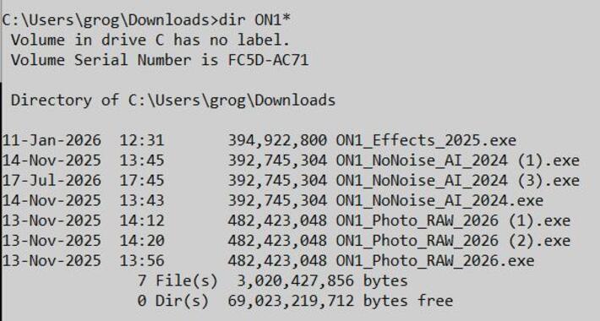The image size is (600, 321).
Task: Click the '0 Dir(s)' summary text
Action: (x=173, y=301)
